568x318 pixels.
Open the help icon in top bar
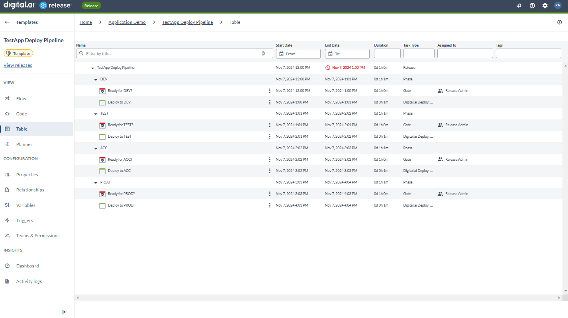[532, 6]
